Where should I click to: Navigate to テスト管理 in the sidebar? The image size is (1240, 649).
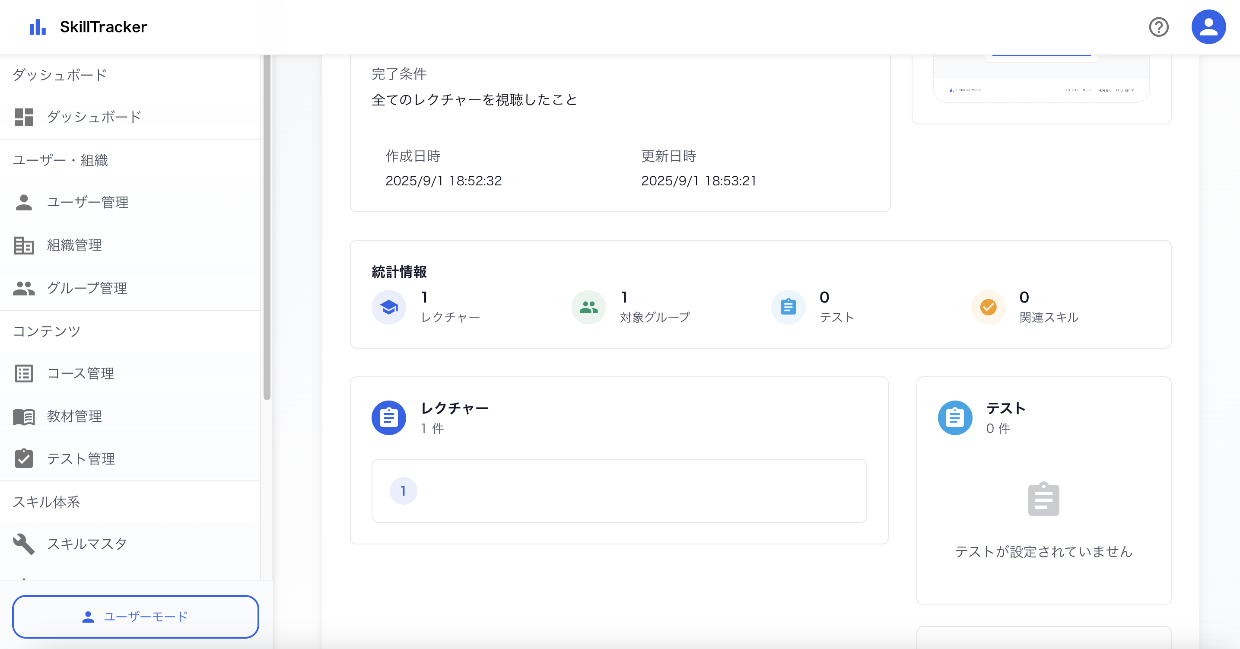(x=81, y=459)
